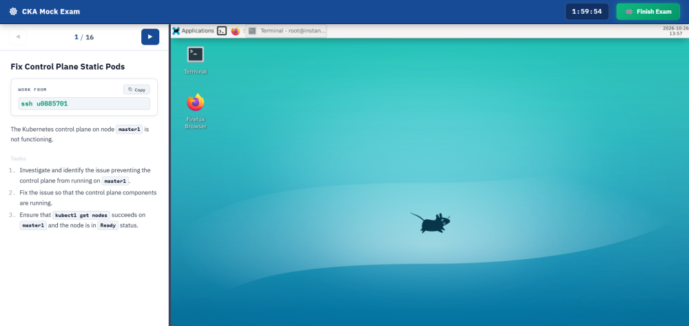Click the panel clock date display
This screenshot has height=326, width=689.
675,31
